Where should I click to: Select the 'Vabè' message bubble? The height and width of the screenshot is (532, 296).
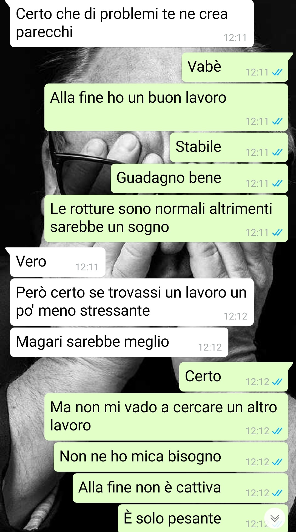click(235, 67)
